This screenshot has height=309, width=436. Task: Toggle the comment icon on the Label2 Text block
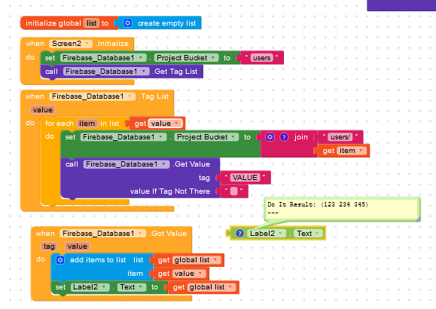tap(239, 234)
